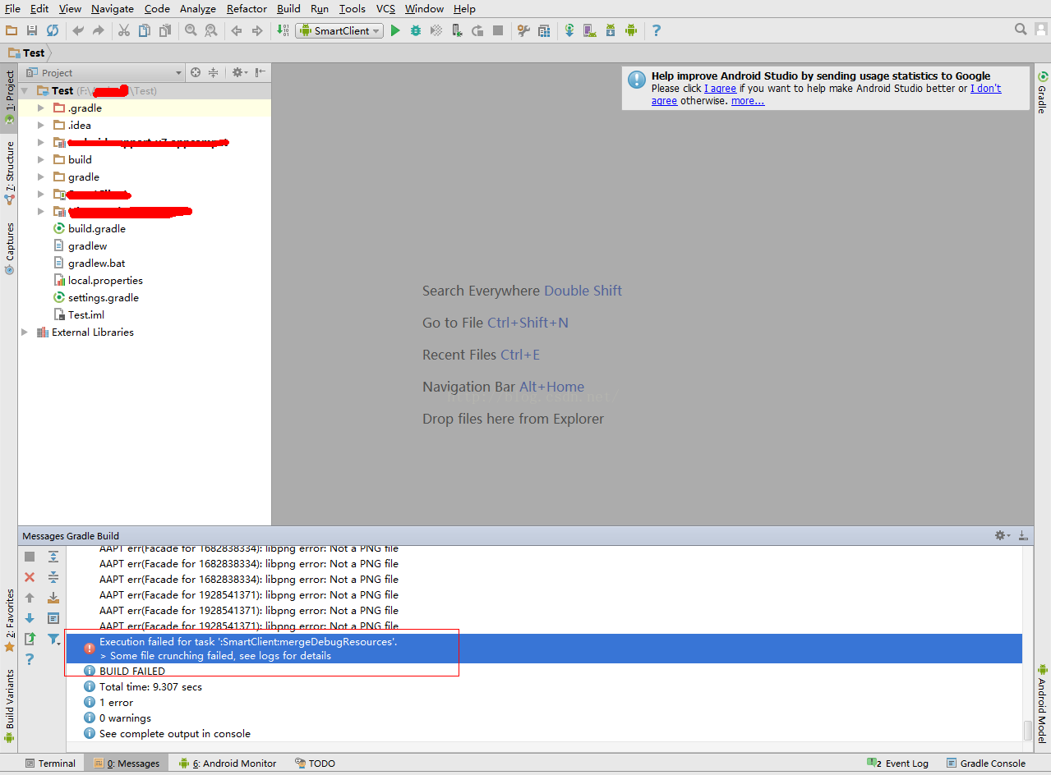Open Gradle Console button
This screenshot has height=775, width=1051.
tap(986, 764)
